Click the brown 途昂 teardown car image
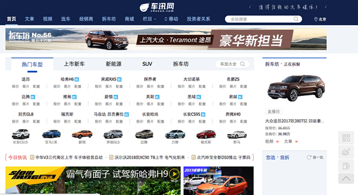The height and width of the screenshot is (195, 358). [296, 88]
